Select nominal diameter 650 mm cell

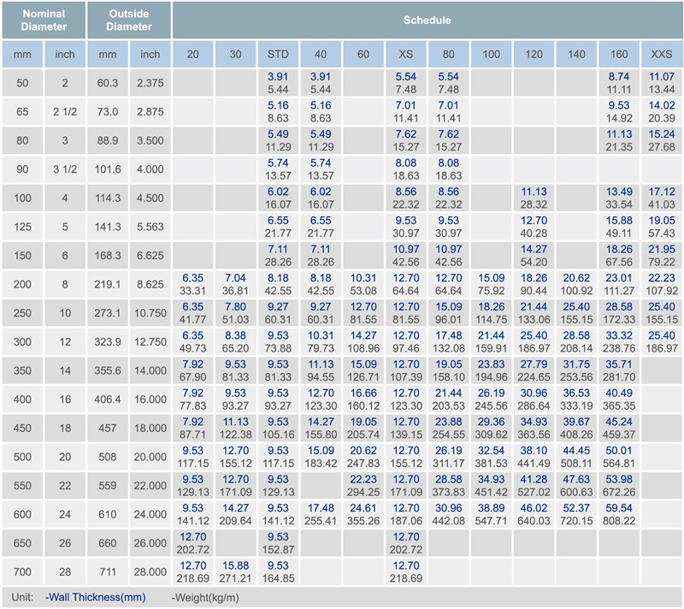tap(22, 543)
